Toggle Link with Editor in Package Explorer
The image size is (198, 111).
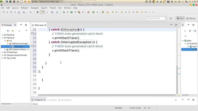[13, 31]
